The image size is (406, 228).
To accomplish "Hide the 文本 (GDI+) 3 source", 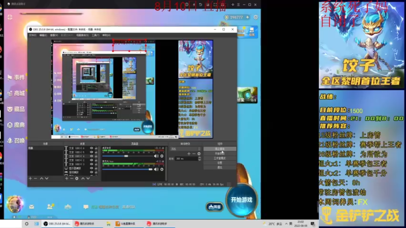I will point(91,164).
